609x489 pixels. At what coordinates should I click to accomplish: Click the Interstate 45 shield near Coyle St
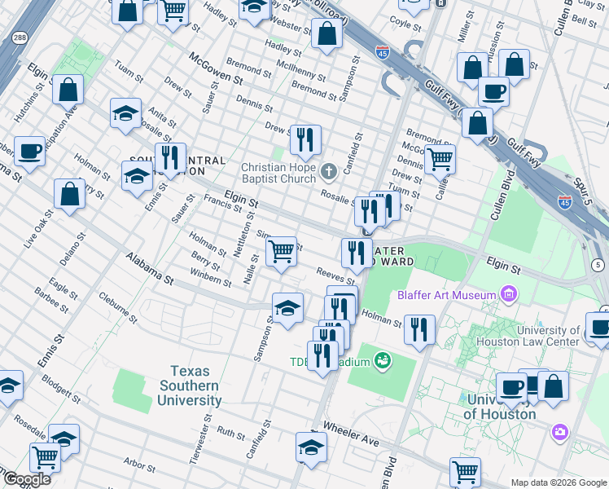click(382, 51)
